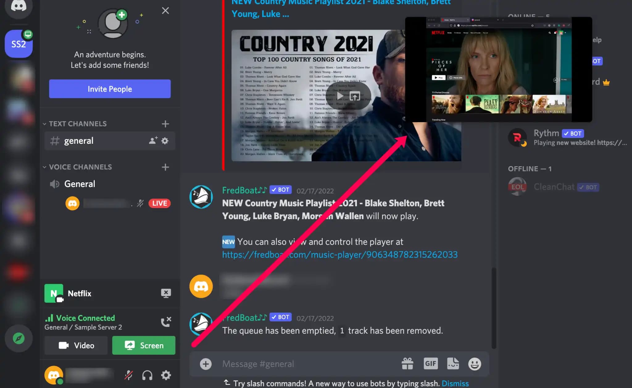Viewport: 632px width, 388px height.
Task: Toggle deafen headphones button
Action: coord(147,375)
